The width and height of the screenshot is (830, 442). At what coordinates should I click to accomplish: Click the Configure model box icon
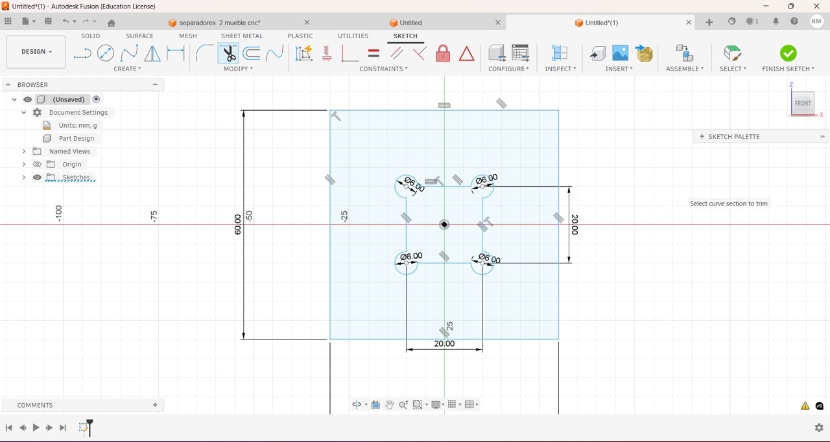point(497,53)
